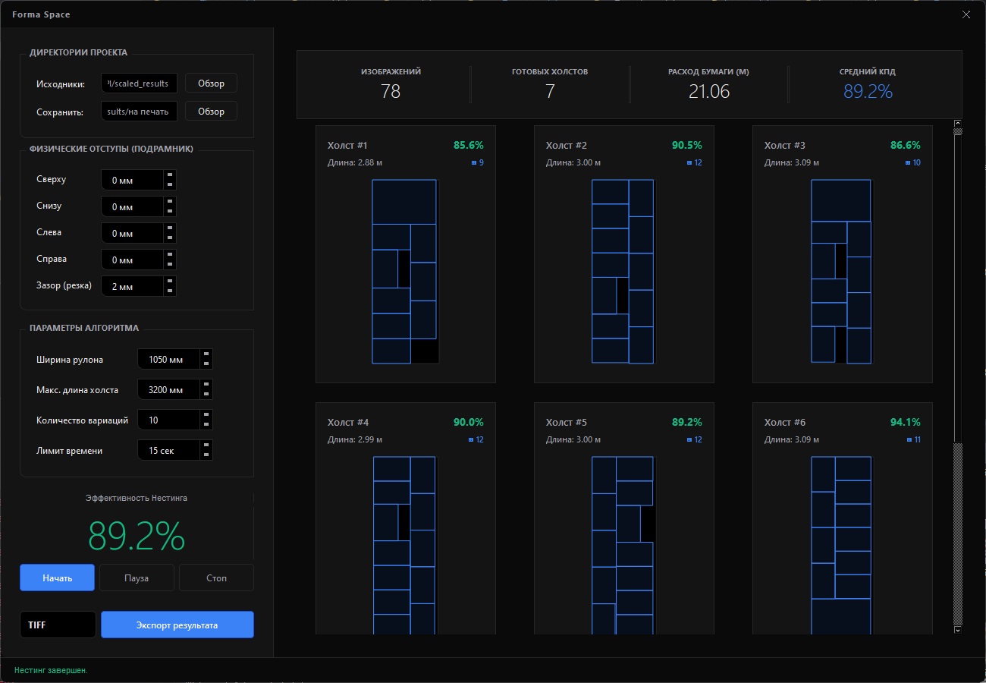Increase the Зазор (резка) value

[x=170, y=282]
